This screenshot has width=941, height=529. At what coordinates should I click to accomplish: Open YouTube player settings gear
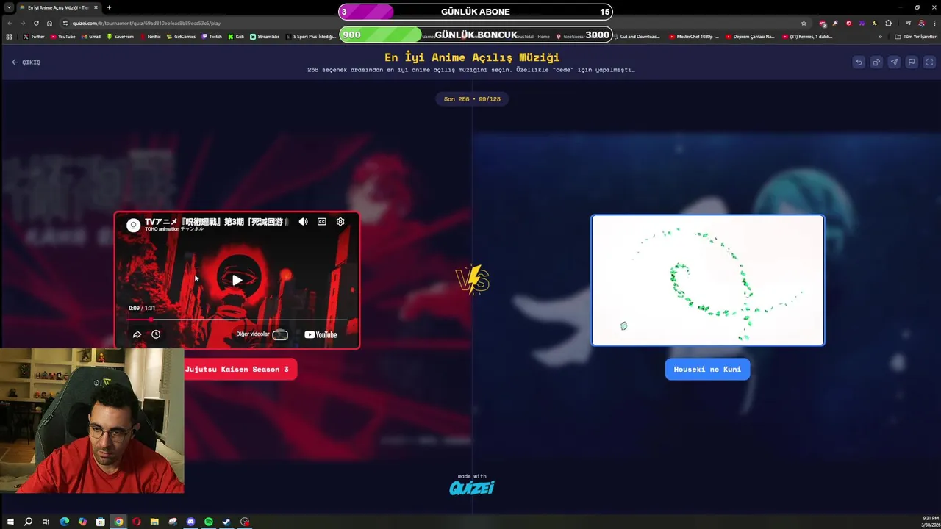click(340, 222)
